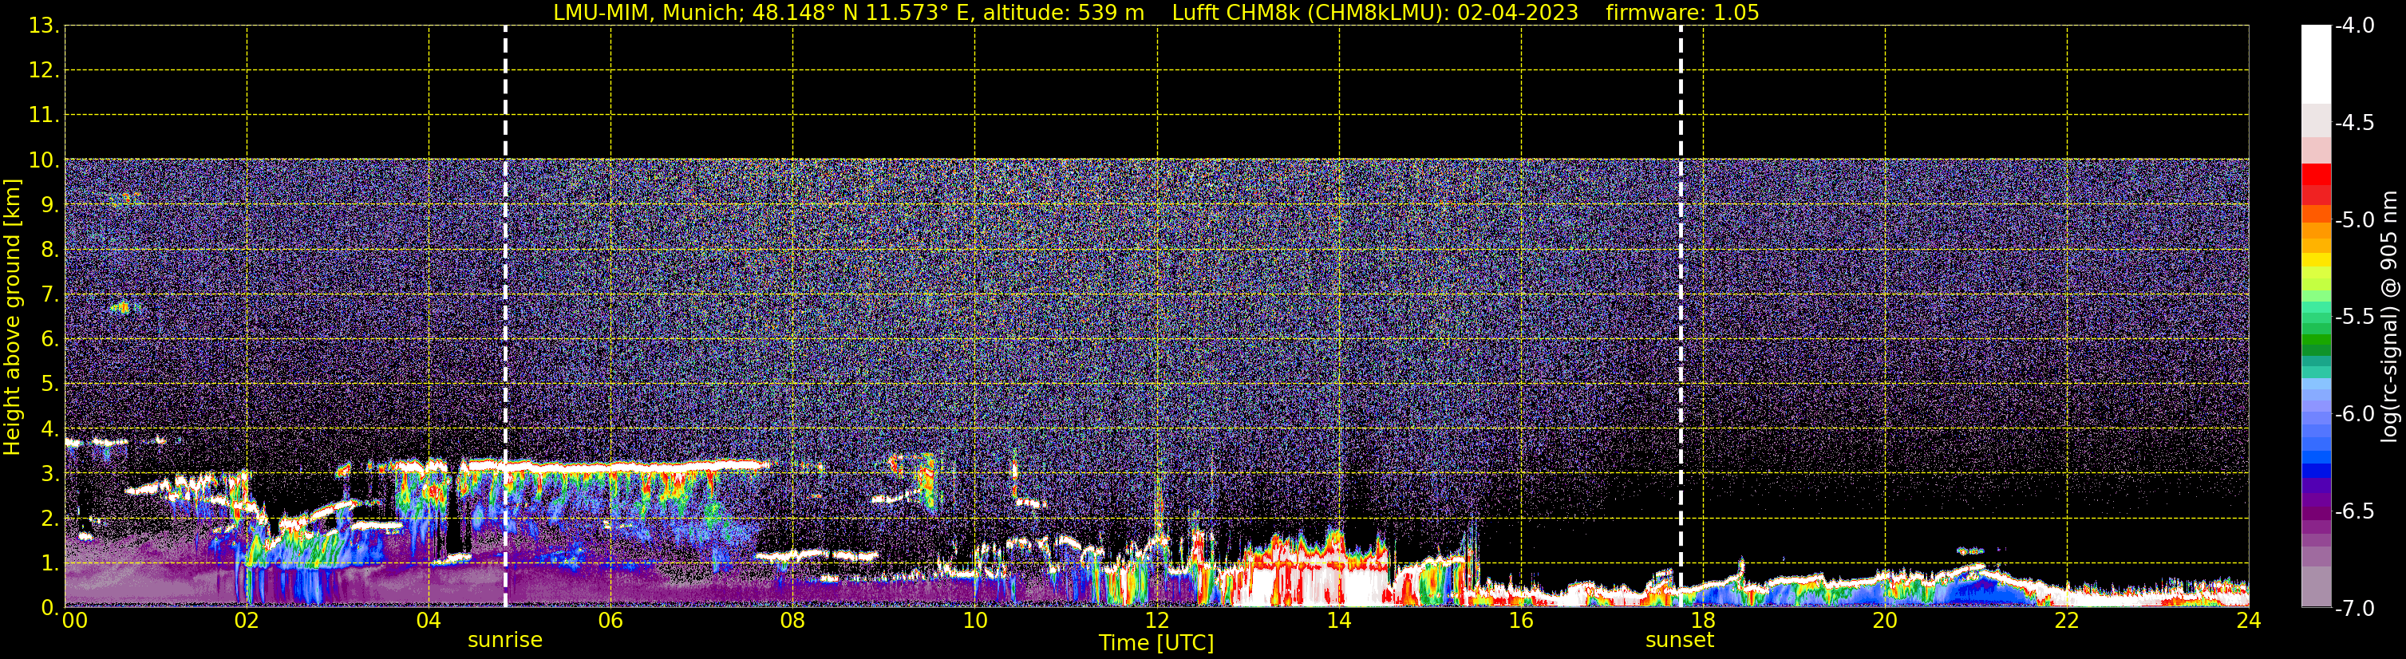2406x659 pixels.
Task: Click the "-4.5" colorbar tick label
Action: (x=2355, y=123)
